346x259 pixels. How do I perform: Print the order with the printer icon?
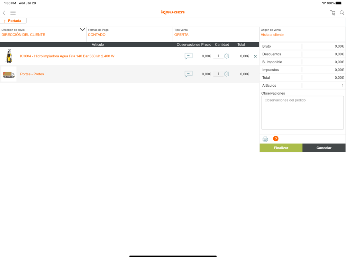(x=265, y=139)
